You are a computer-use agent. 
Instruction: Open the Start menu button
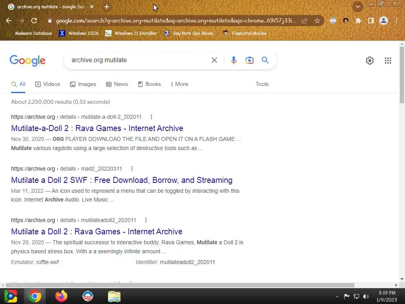pyautogui.click(x=11, y=296)
